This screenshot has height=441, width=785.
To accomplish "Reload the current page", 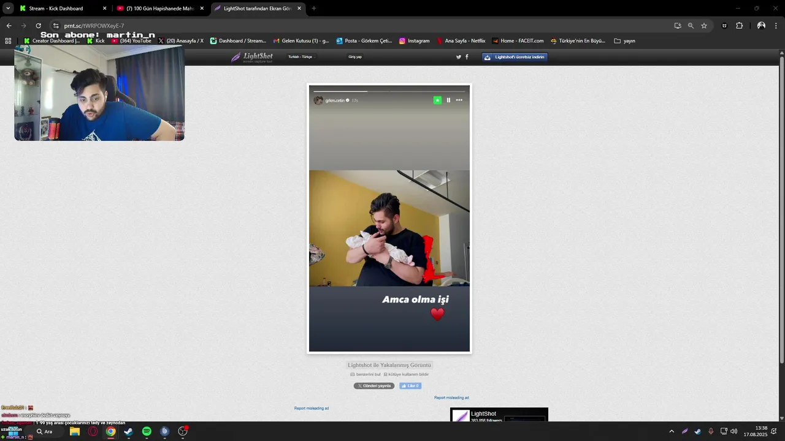I will 39,26.
